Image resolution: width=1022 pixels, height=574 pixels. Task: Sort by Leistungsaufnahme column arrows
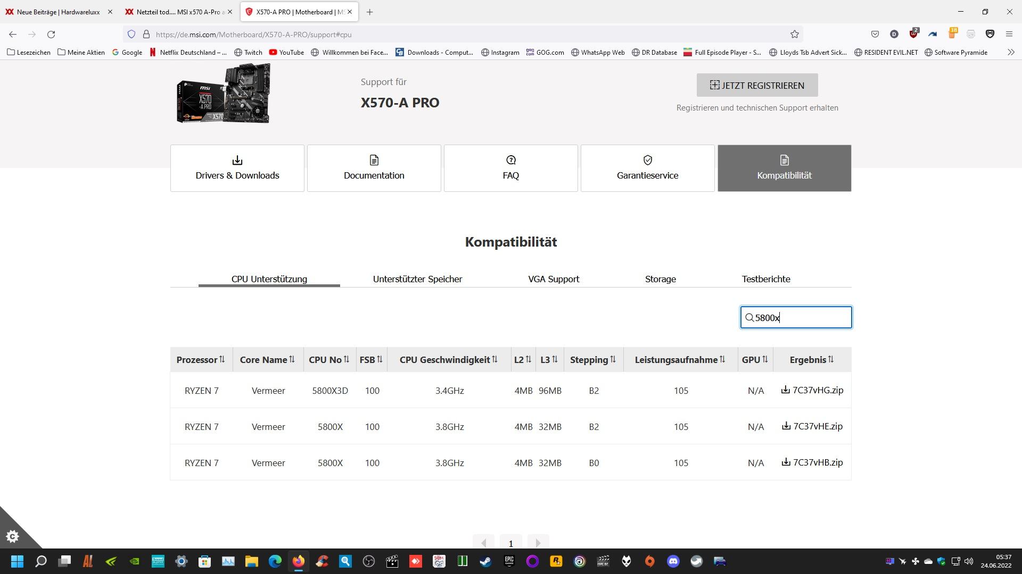point(722,360)
